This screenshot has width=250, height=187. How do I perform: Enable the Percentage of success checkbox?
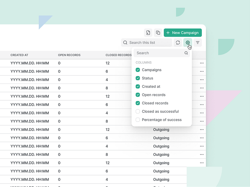click(x=137, y=120)
